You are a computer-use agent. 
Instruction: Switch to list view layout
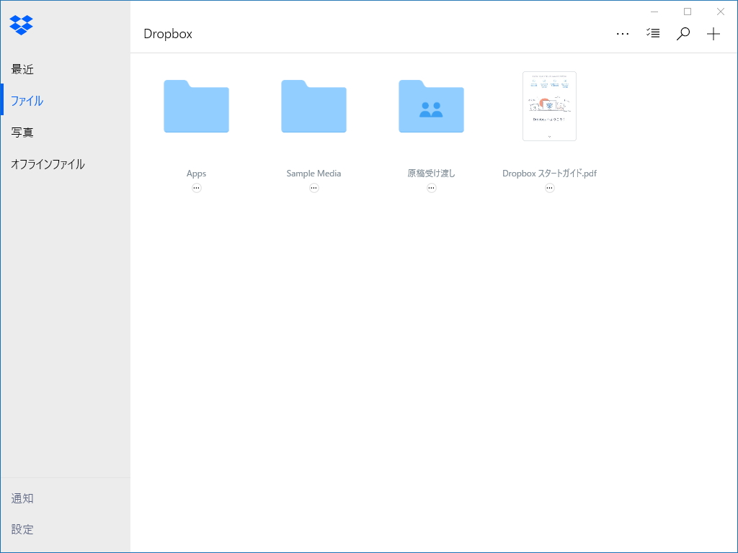coord(653,33)
